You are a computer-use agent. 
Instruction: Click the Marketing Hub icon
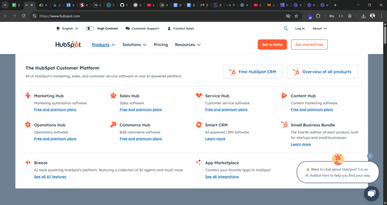click(28, 95)
